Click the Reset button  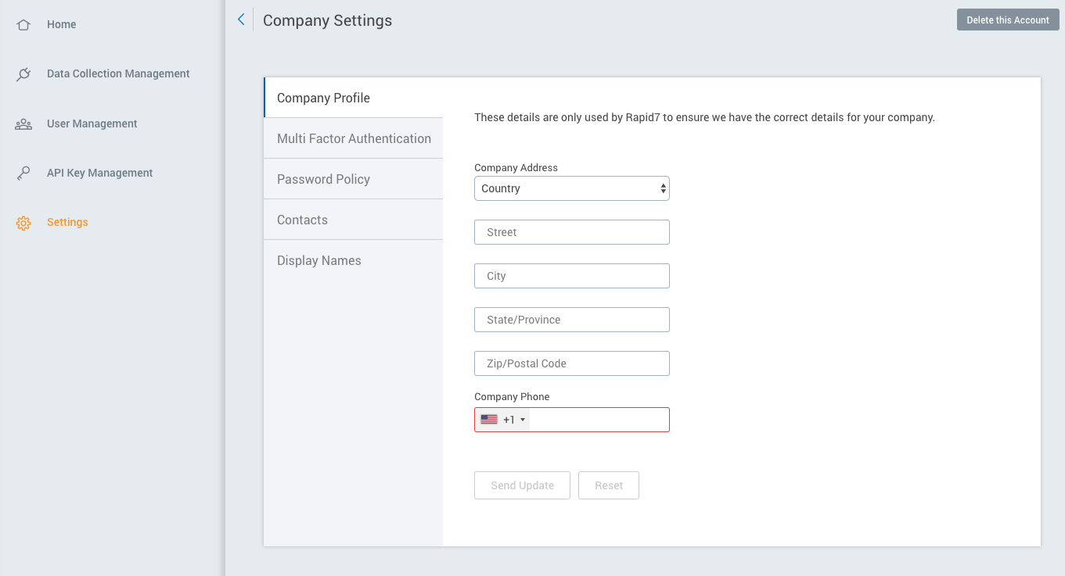point(609,485)
